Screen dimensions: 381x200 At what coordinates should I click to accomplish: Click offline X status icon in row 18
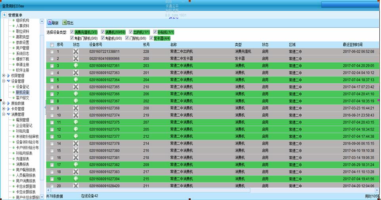76,171
